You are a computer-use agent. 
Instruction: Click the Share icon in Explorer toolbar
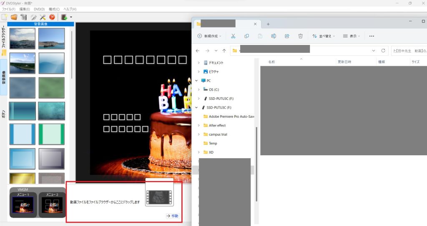287,36
